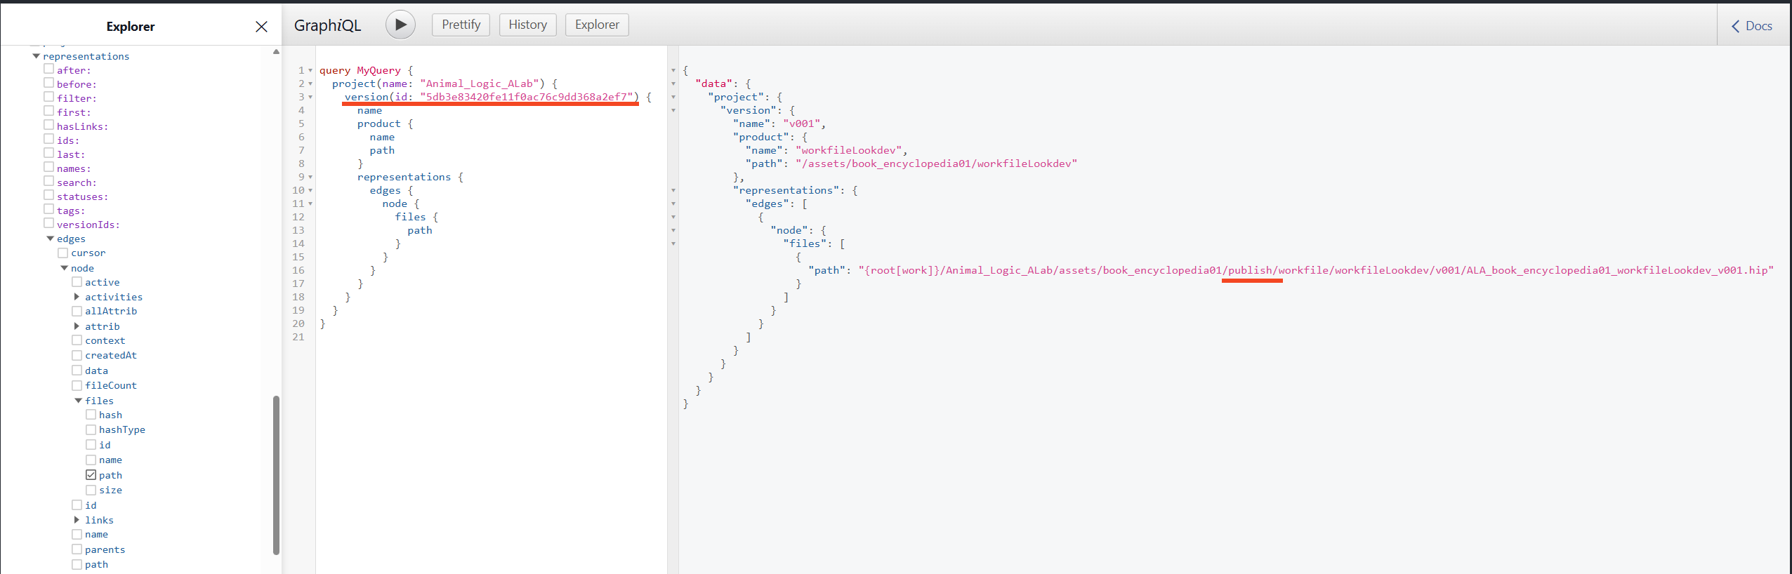Collapse the files tree node
The width and height of the screenshot is (1792, 574).
click(79, 401)
